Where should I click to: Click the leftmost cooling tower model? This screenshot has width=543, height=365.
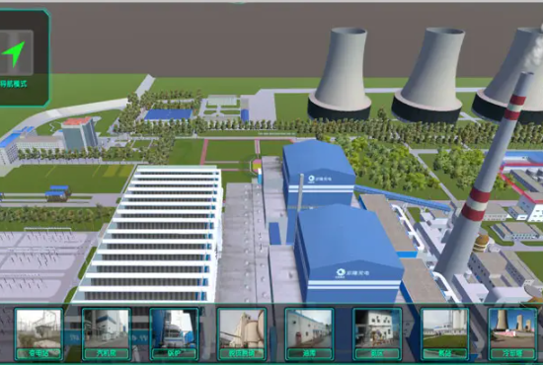coord(340,74)
